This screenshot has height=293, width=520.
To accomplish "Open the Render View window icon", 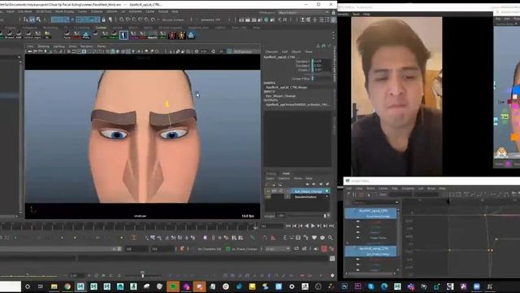I will pos(241,20).
